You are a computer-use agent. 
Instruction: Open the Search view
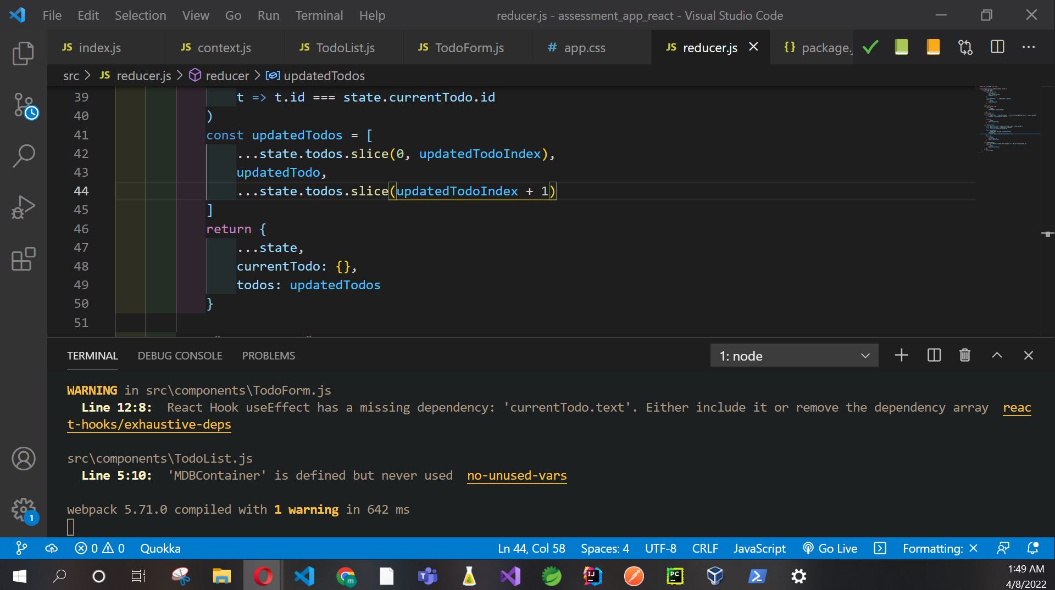click(24, 155)
